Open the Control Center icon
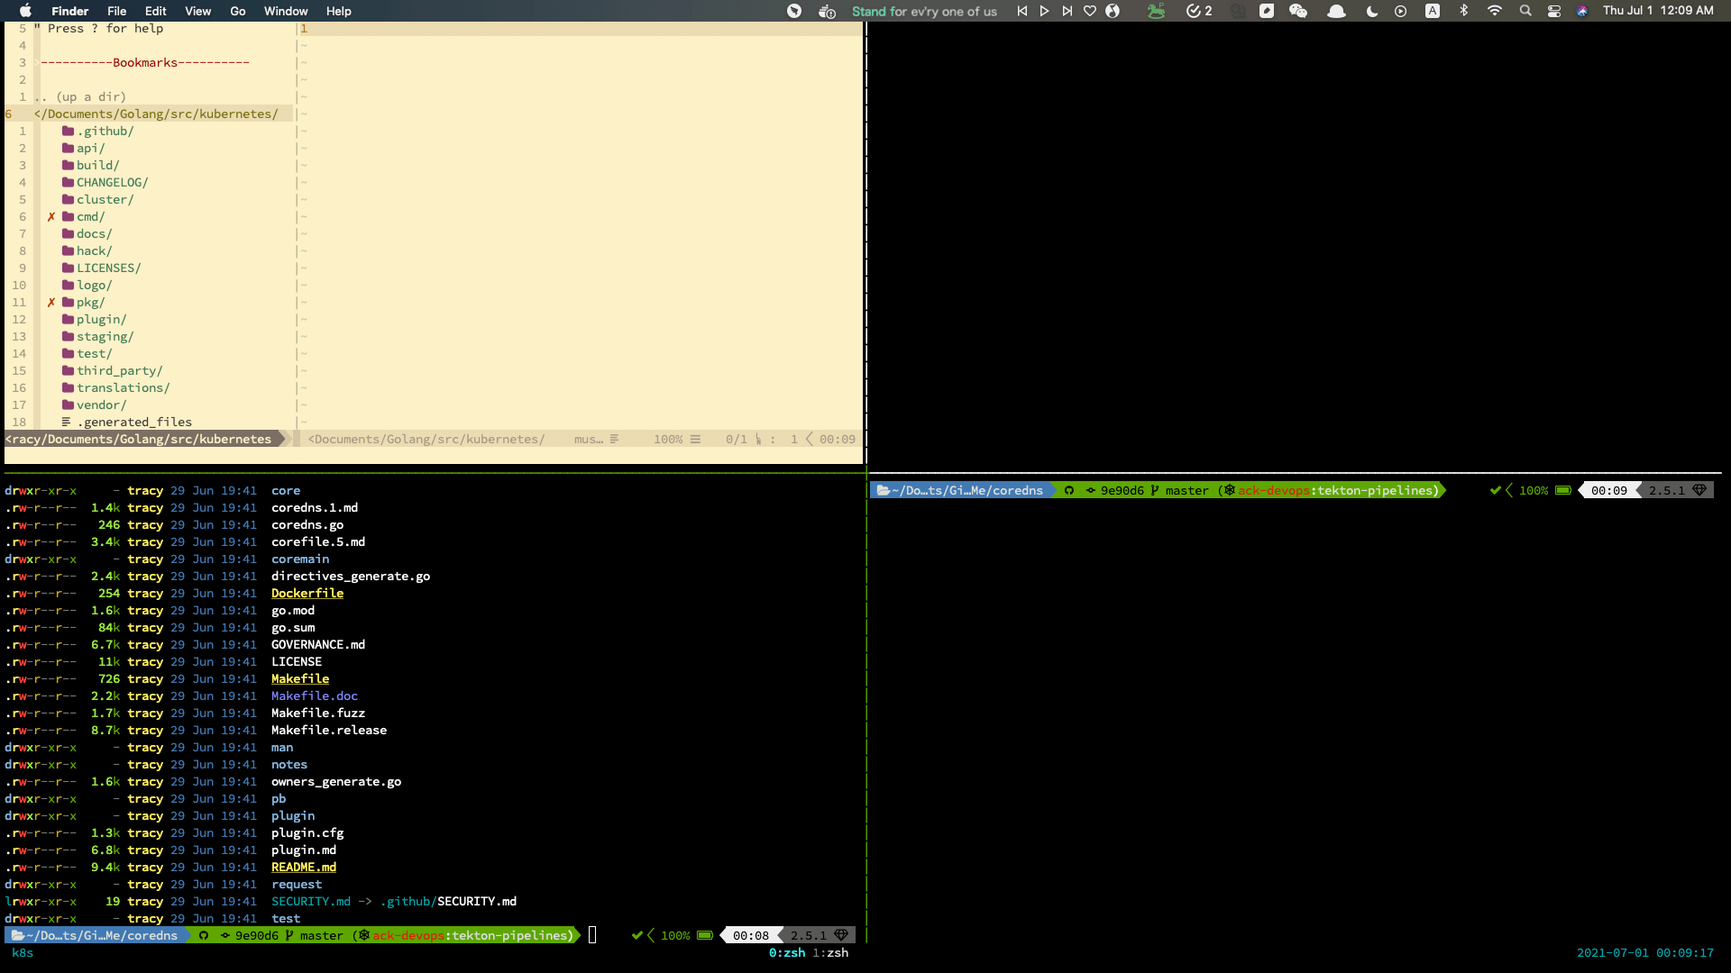Viewport: 1731px width, 973px height. [1554, 11]
